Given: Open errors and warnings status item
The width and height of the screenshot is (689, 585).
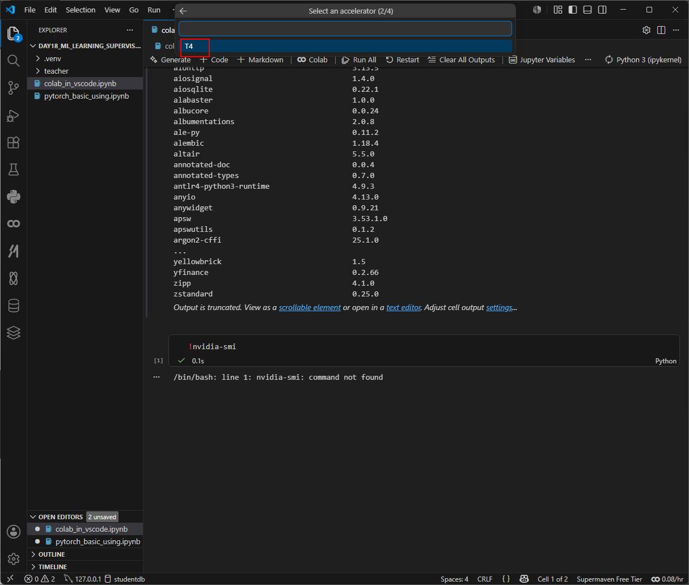Looking at the screenshot, I should pos(40,579).
